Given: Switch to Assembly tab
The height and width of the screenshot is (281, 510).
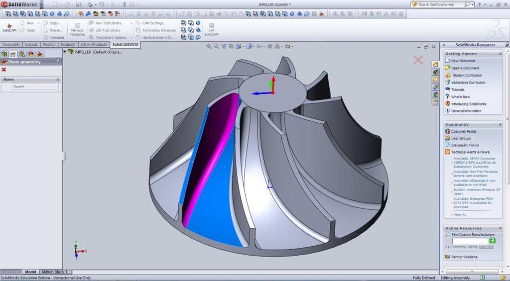Looking at the screenshot, I should tap(11, 44).
